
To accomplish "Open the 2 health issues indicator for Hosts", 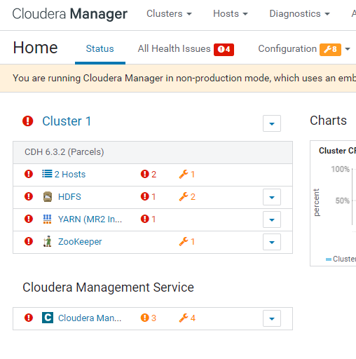I will [x=149, y=174].
